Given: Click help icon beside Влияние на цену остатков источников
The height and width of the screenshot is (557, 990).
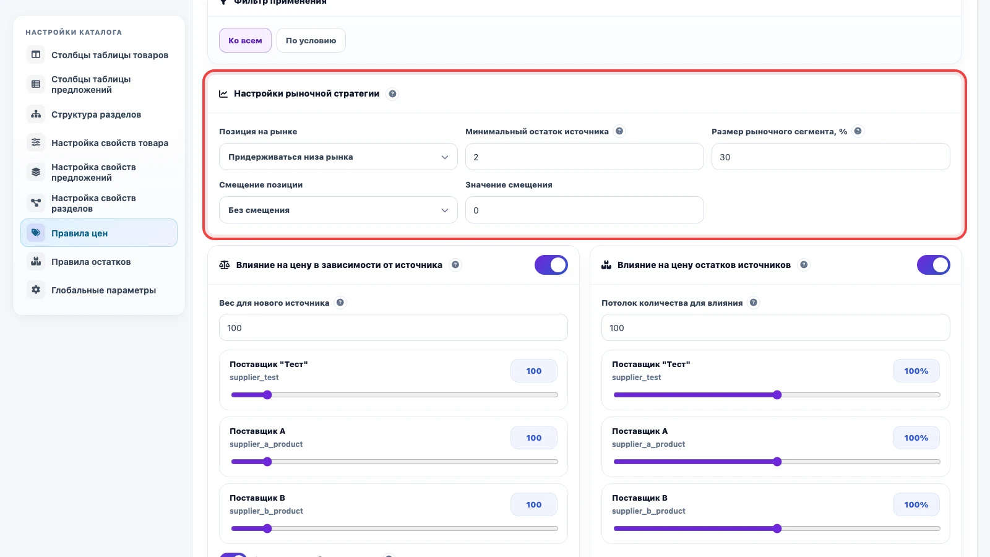Looking at the screenshot, I should (x=804, y=265).
